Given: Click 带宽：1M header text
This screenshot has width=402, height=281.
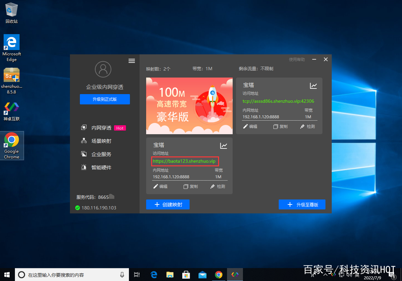Looking at the screenshot, I should [202, 69].
